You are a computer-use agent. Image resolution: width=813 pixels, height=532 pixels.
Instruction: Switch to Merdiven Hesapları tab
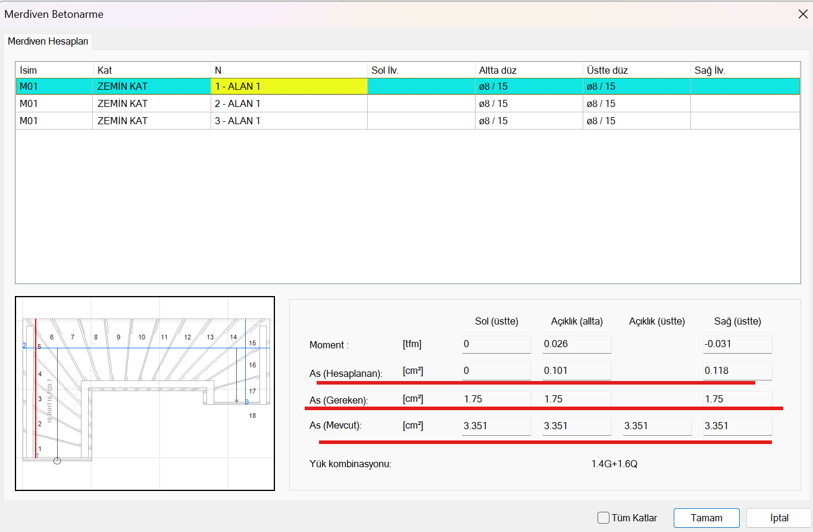tap(48, 42)
